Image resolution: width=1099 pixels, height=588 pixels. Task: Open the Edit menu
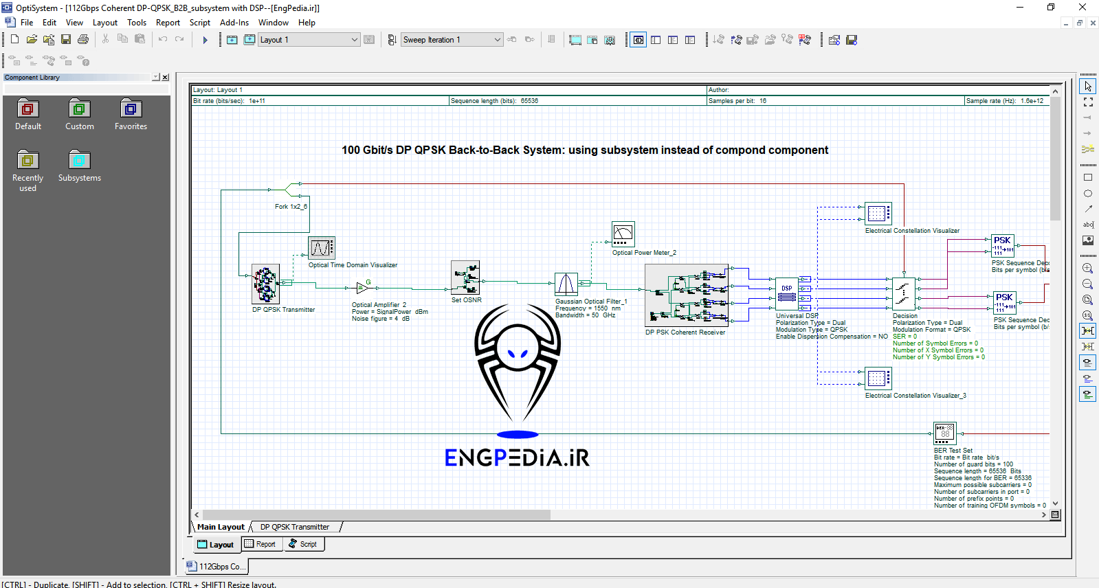49,23
